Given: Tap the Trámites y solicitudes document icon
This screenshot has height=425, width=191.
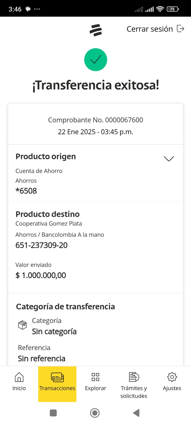Looking at the screenshot, I should pos(134,377).
